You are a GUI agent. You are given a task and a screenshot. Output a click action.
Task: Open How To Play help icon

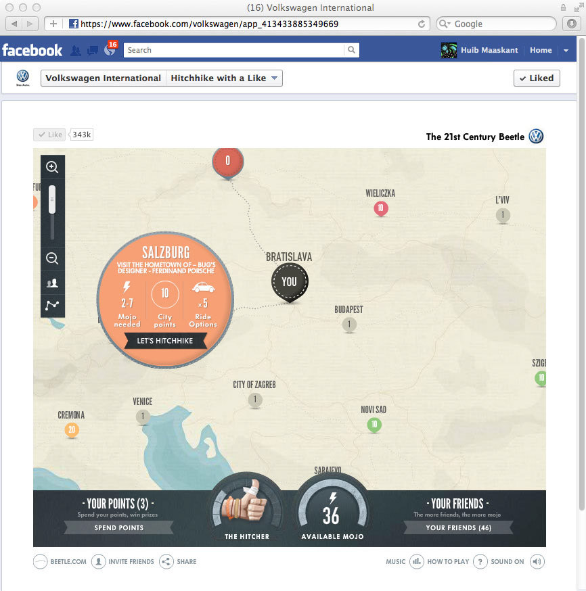[480, 562]
